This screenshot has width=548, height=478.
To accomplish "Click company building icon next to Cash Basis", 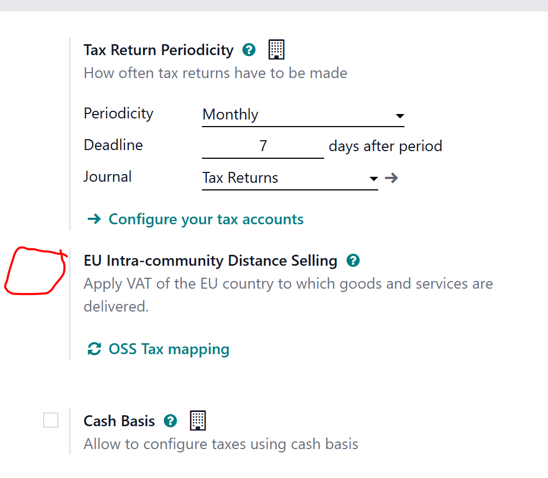I will pyautogui.click(x=198, y=421).
